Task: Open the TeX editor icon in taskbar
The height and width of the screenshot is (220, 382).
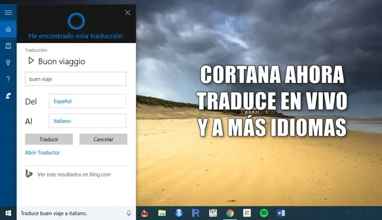Action: [213, 213]
